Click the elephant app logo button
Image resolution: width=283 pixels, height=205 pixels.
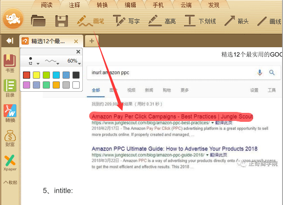click(13, 18)
